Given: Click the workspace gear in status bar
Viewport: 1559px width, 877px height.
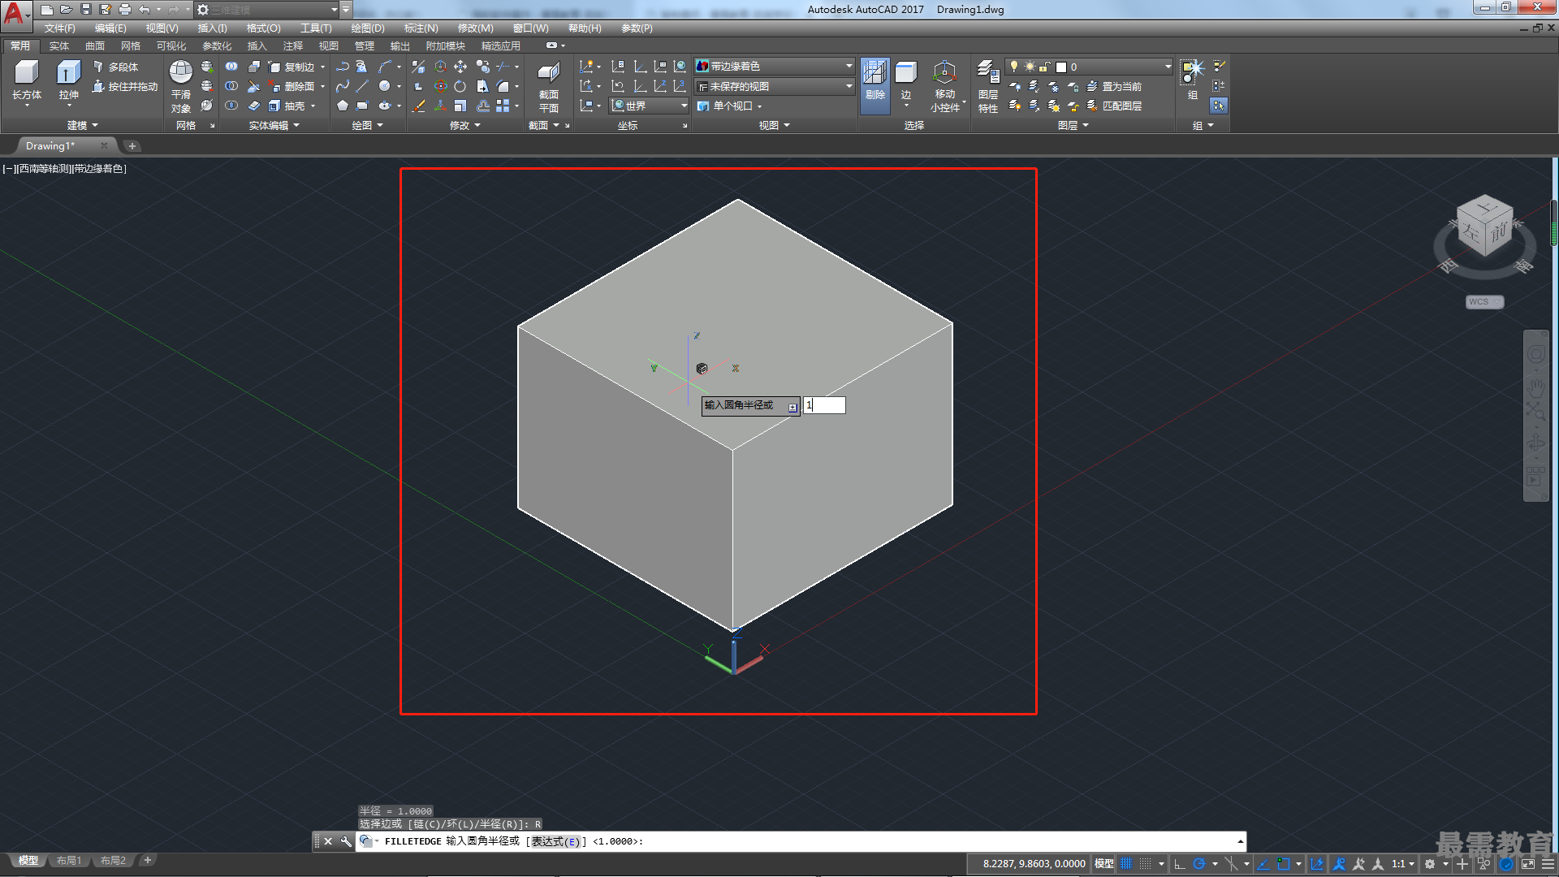Looking at the screenshot, I should (x=1430, y=864).
